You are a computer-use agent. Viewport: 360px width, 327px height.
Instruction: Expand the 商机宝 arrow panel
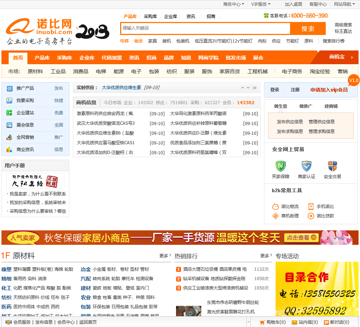click(352, 57)
